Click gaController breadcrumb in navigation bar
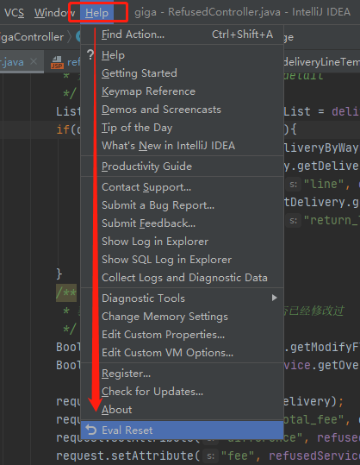This screenshot has width=360, height=465. tap(32, 37)
